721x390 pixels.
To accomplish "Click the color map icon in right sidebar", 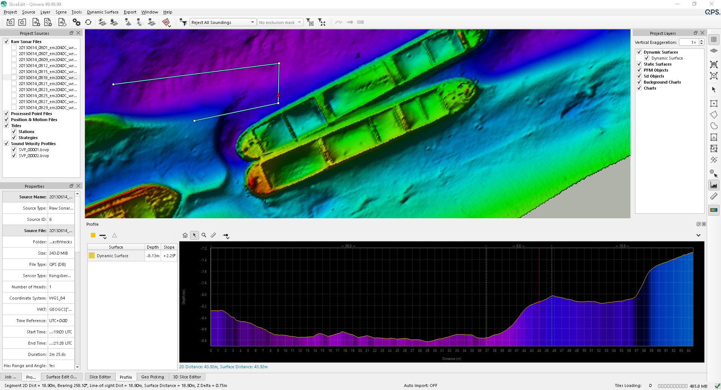I will (x=713, y=210).
